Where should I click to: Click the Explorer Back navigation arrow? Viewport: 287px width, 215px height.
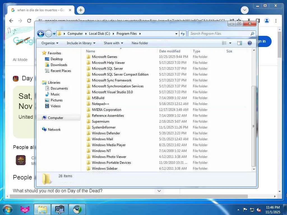point(41,34)
